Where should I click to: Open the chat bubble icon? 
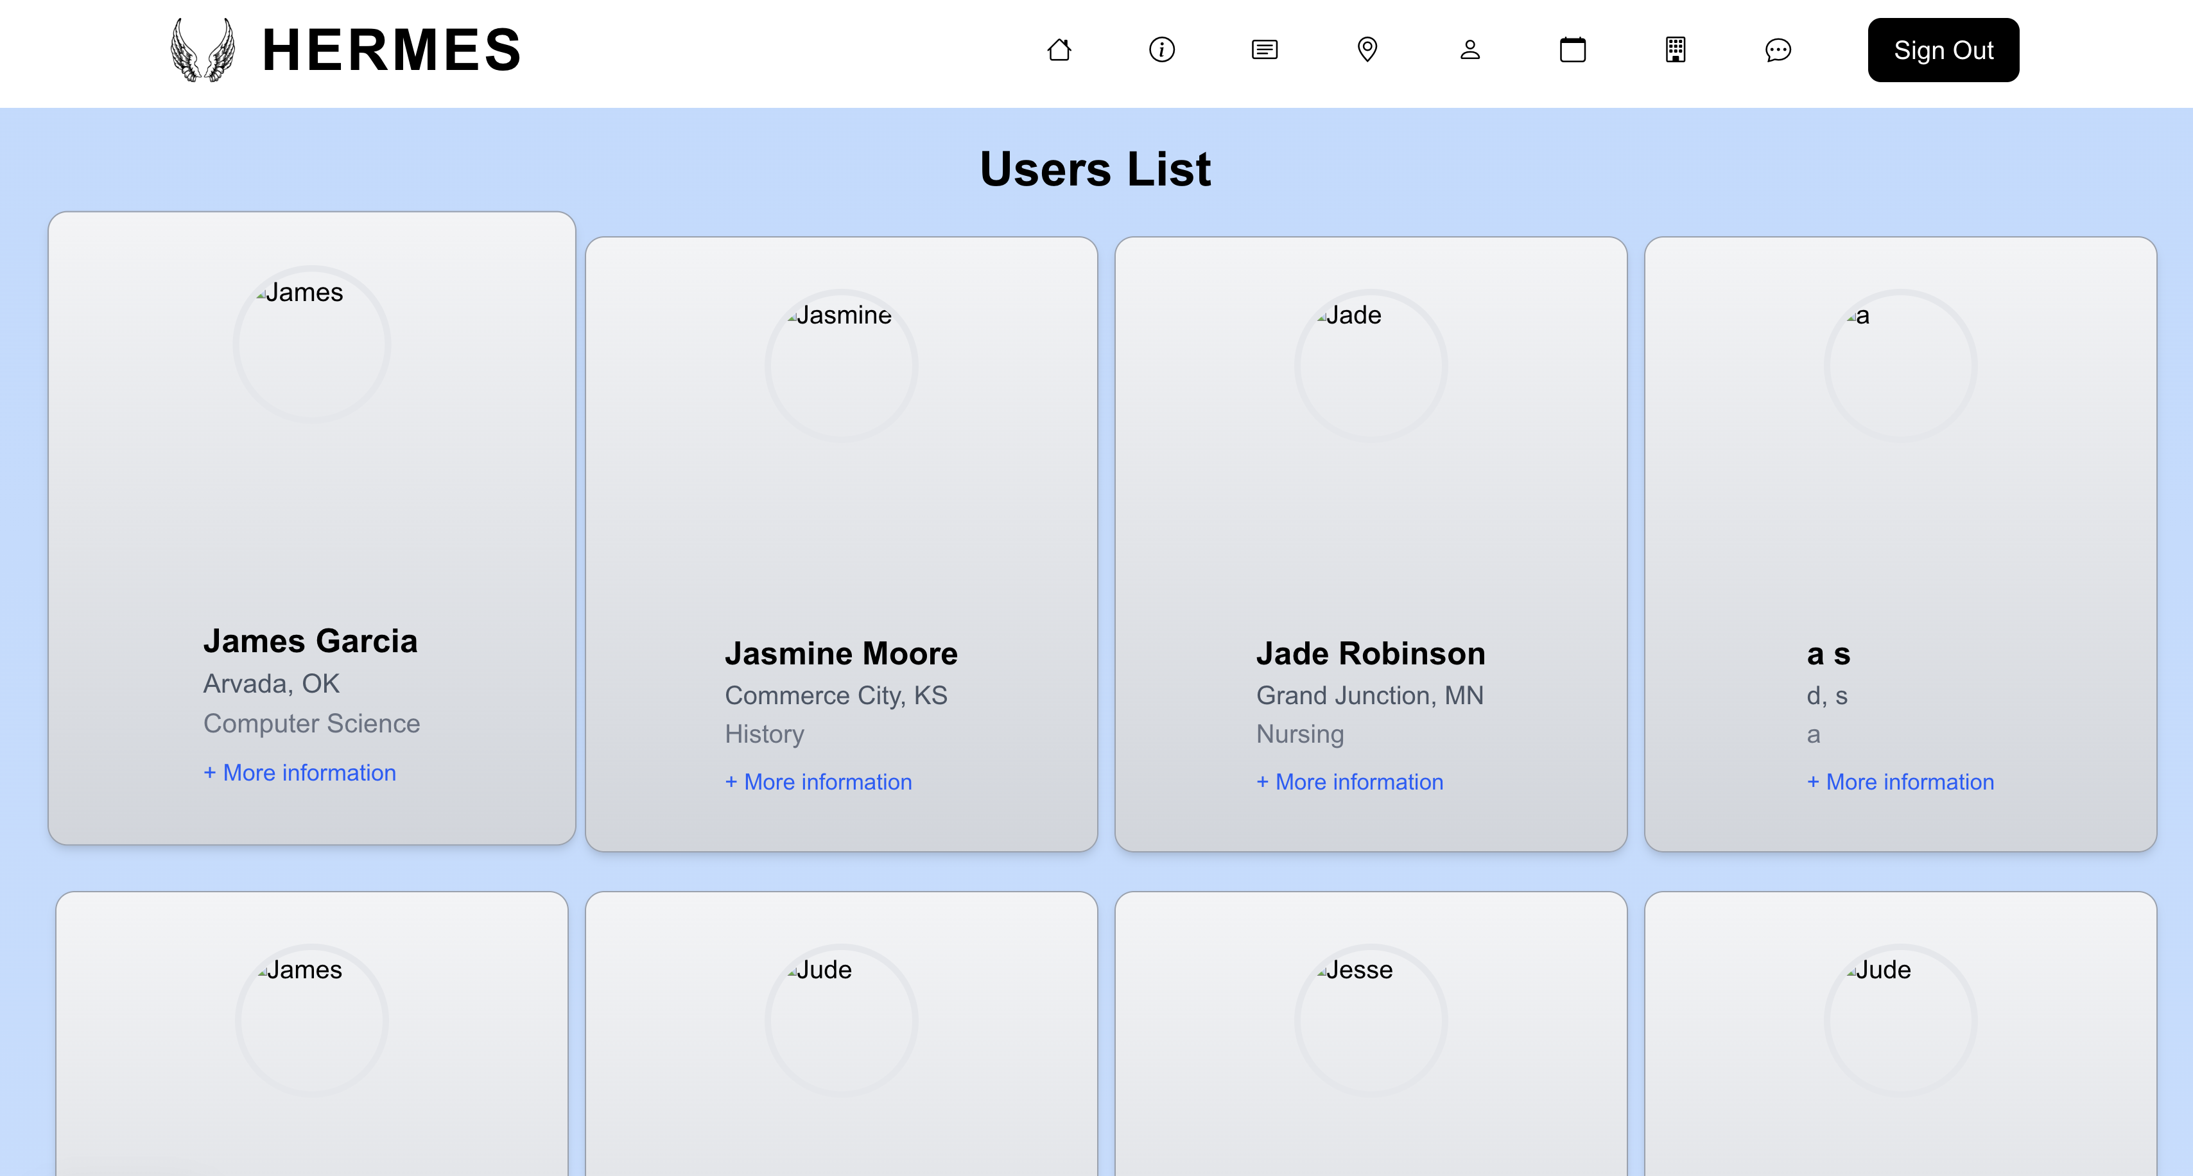pos(1778,49)
